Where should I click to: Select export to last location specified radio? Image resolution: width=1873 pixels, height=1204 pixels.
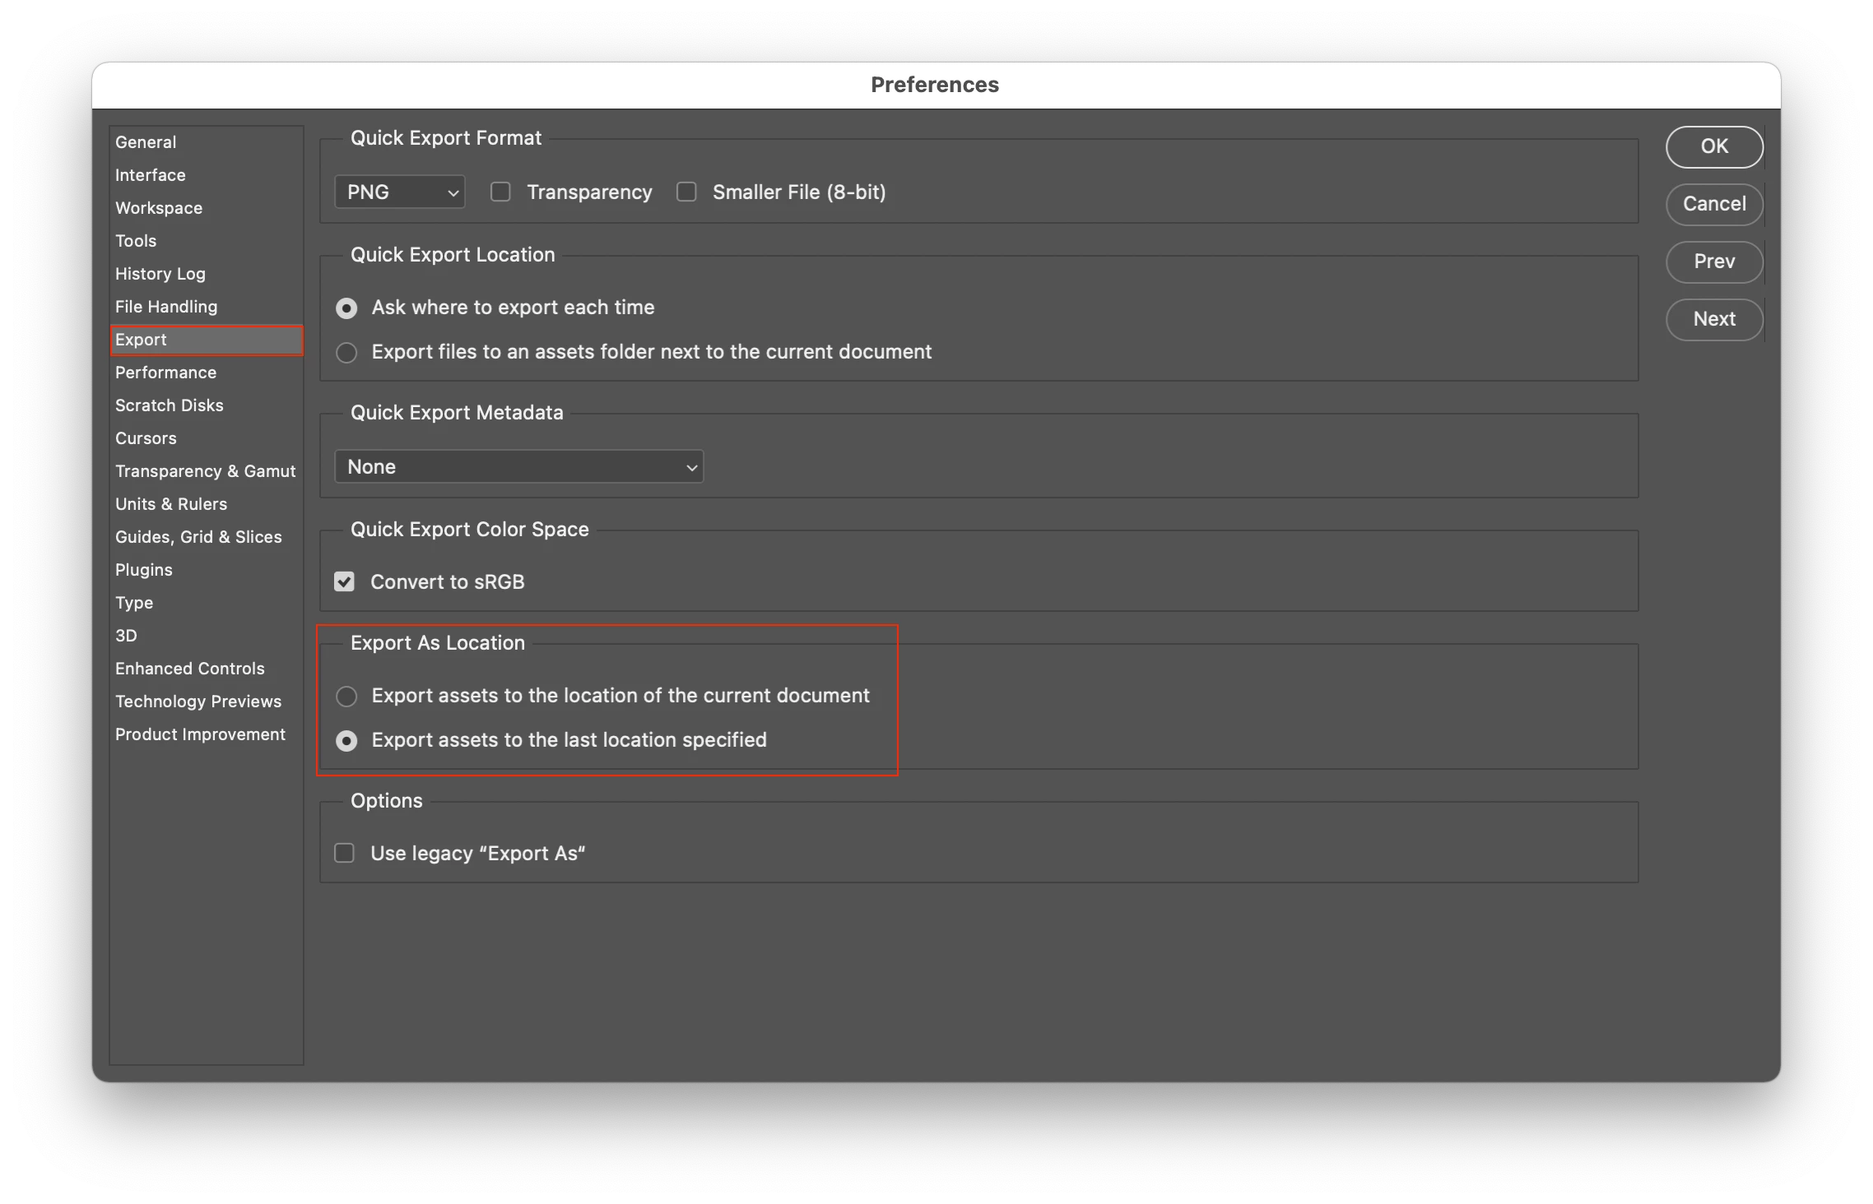(x=346, y=741)
